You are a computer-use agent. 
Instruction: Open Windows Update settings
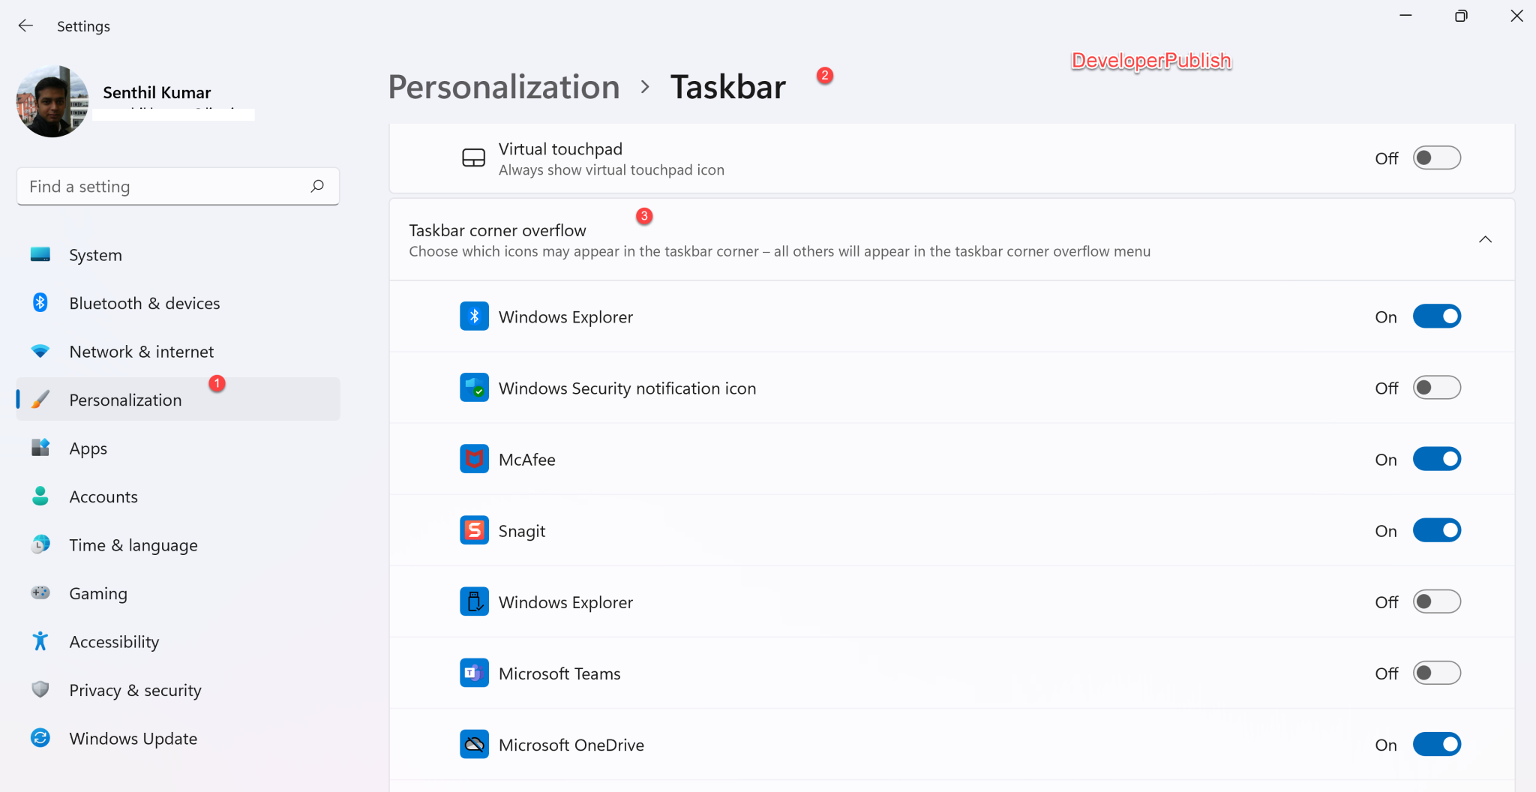click(133, 738)
